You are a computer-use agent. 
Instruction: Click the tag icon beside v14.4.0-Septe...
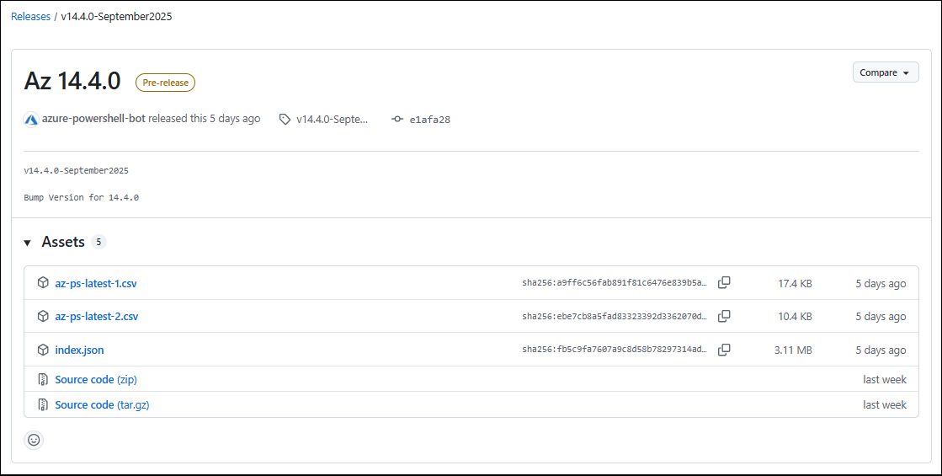285,119
